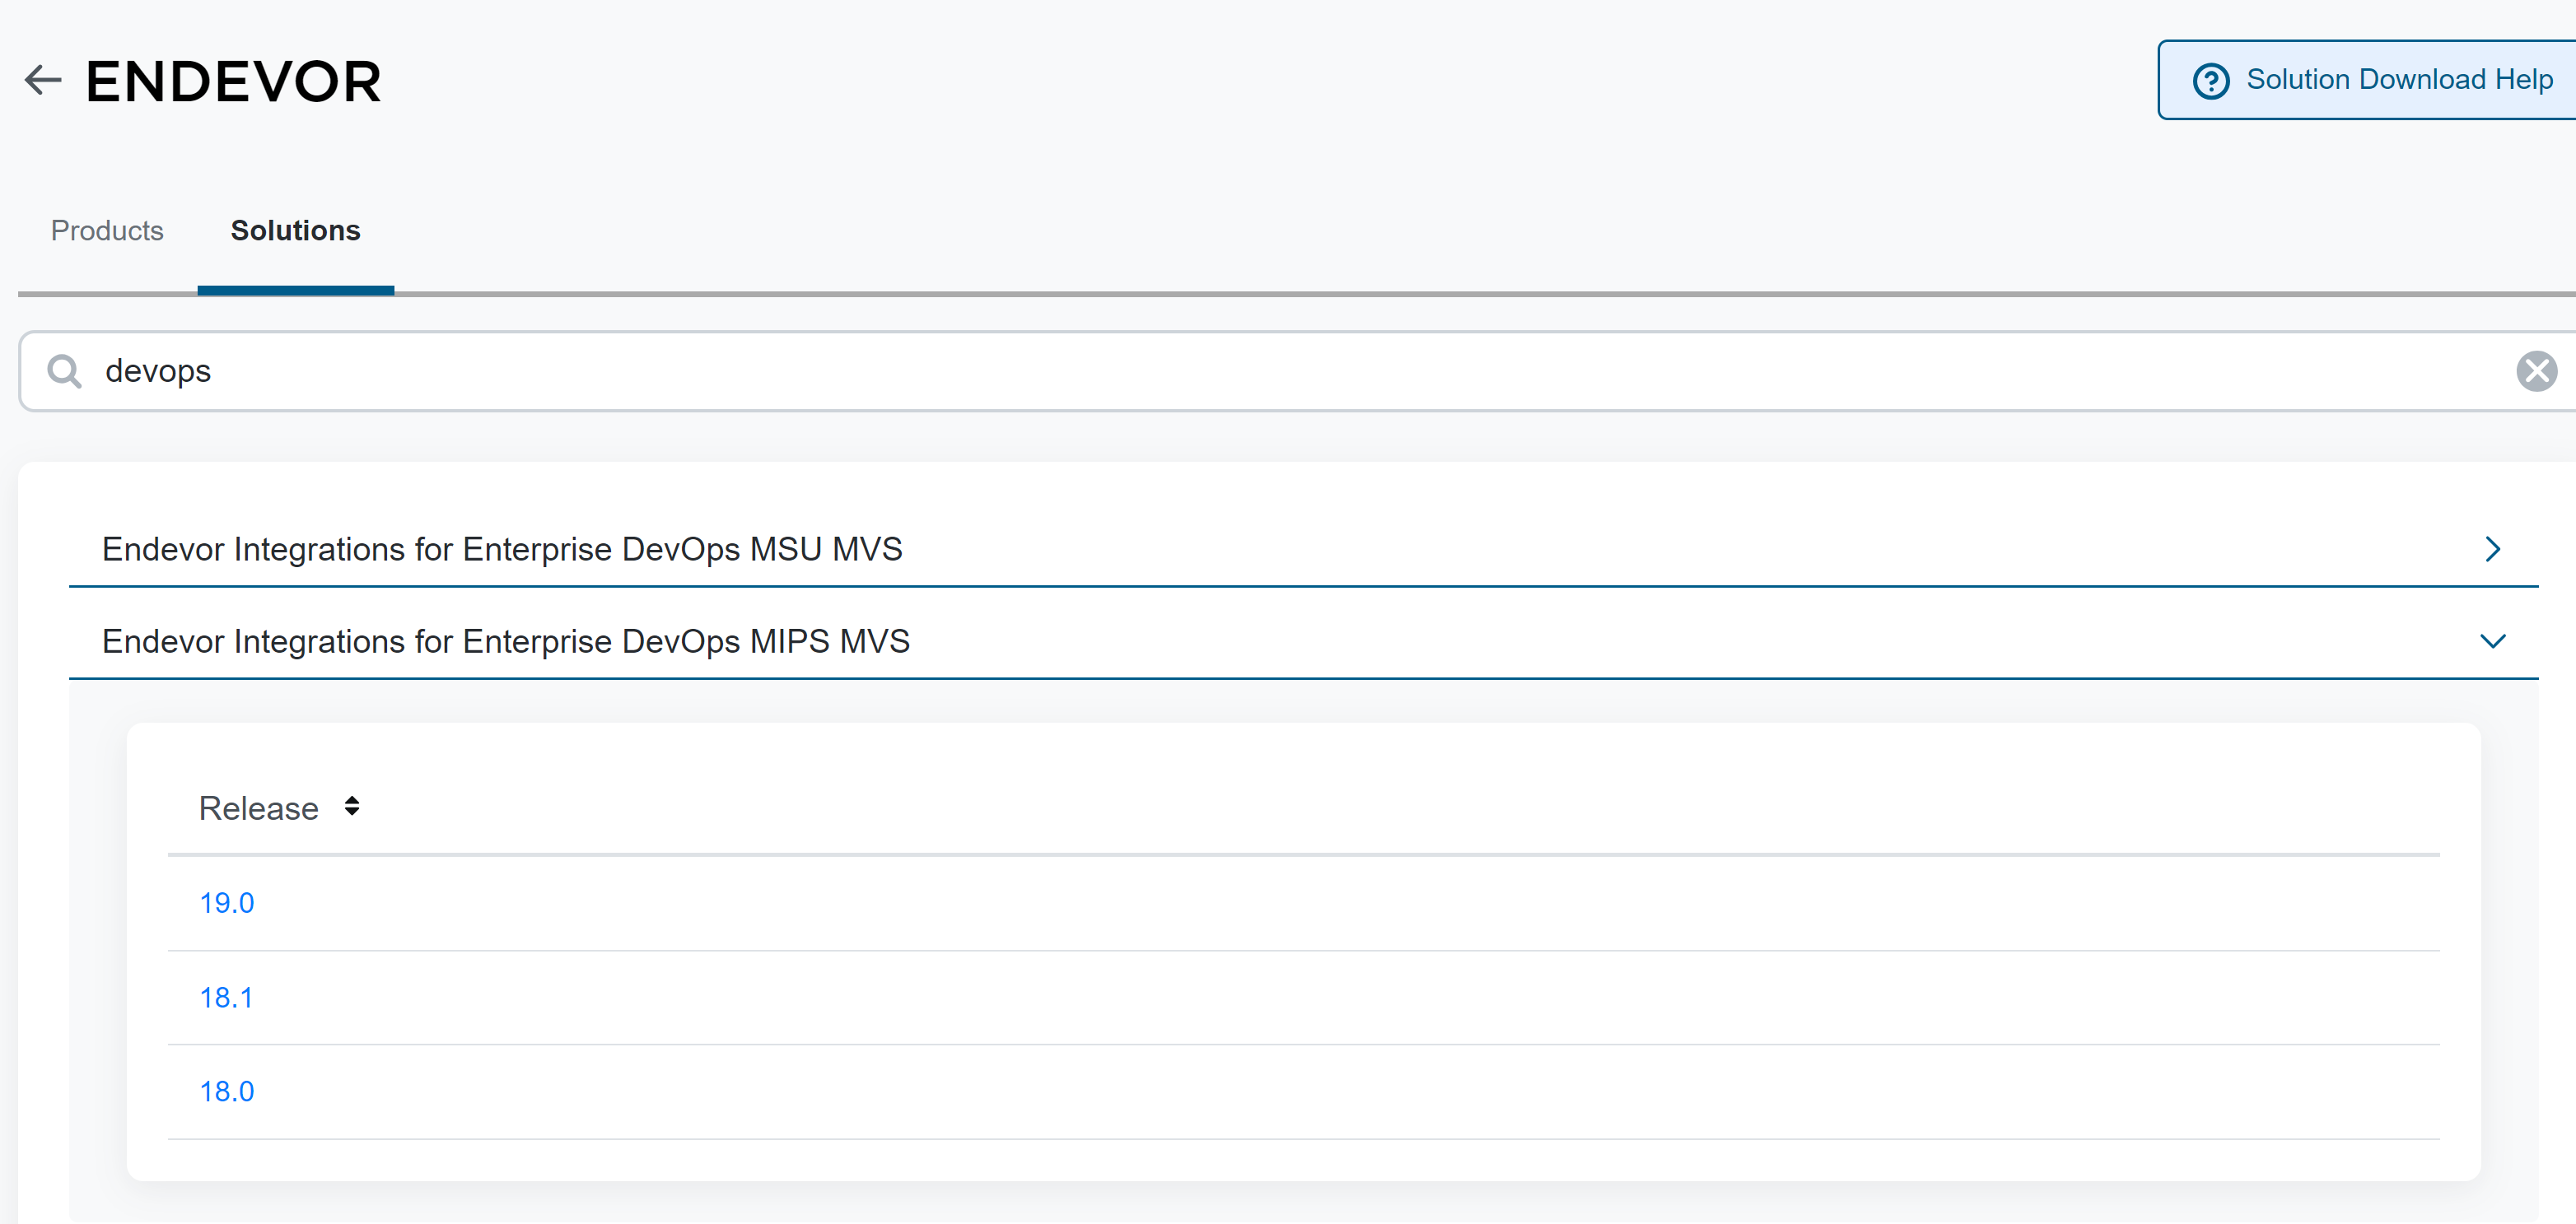Click the blue underline beneath Solutions tab
The image size is (2576, 1224).
pyautogui.click(x=295, y=291)
